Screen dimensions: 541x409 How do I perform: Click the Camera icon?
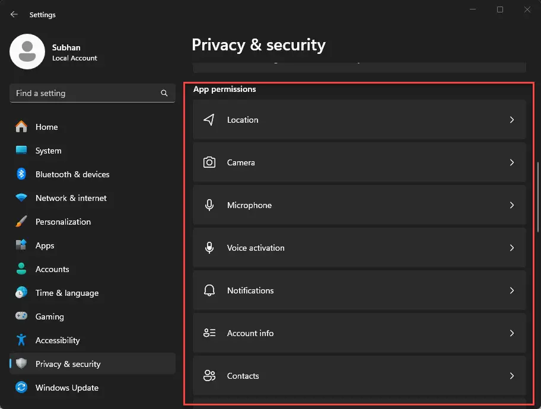209,162
